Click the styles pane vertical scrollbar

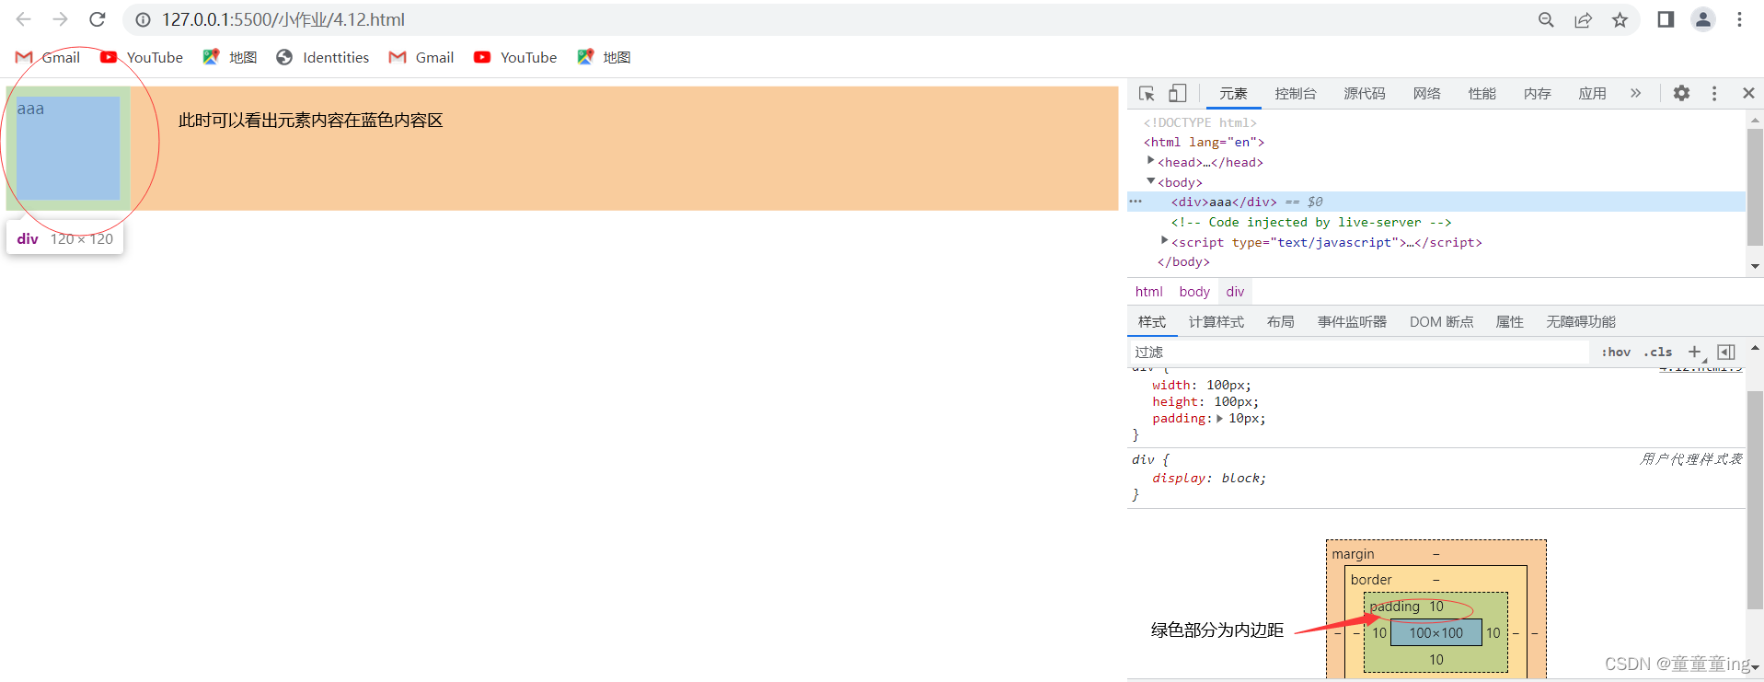pos(1755,500)
